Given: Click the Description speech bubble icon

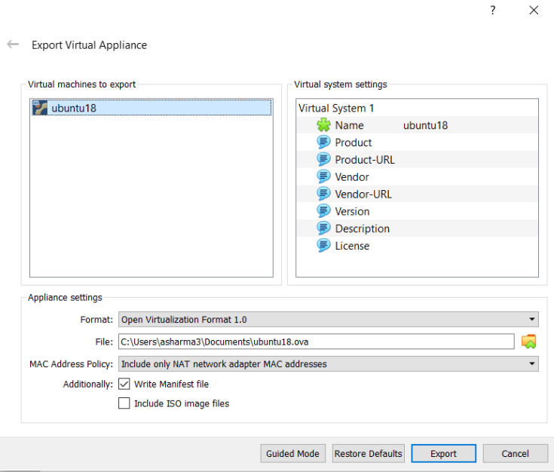Looking at the screenshot, I should [x=323, y=228].
